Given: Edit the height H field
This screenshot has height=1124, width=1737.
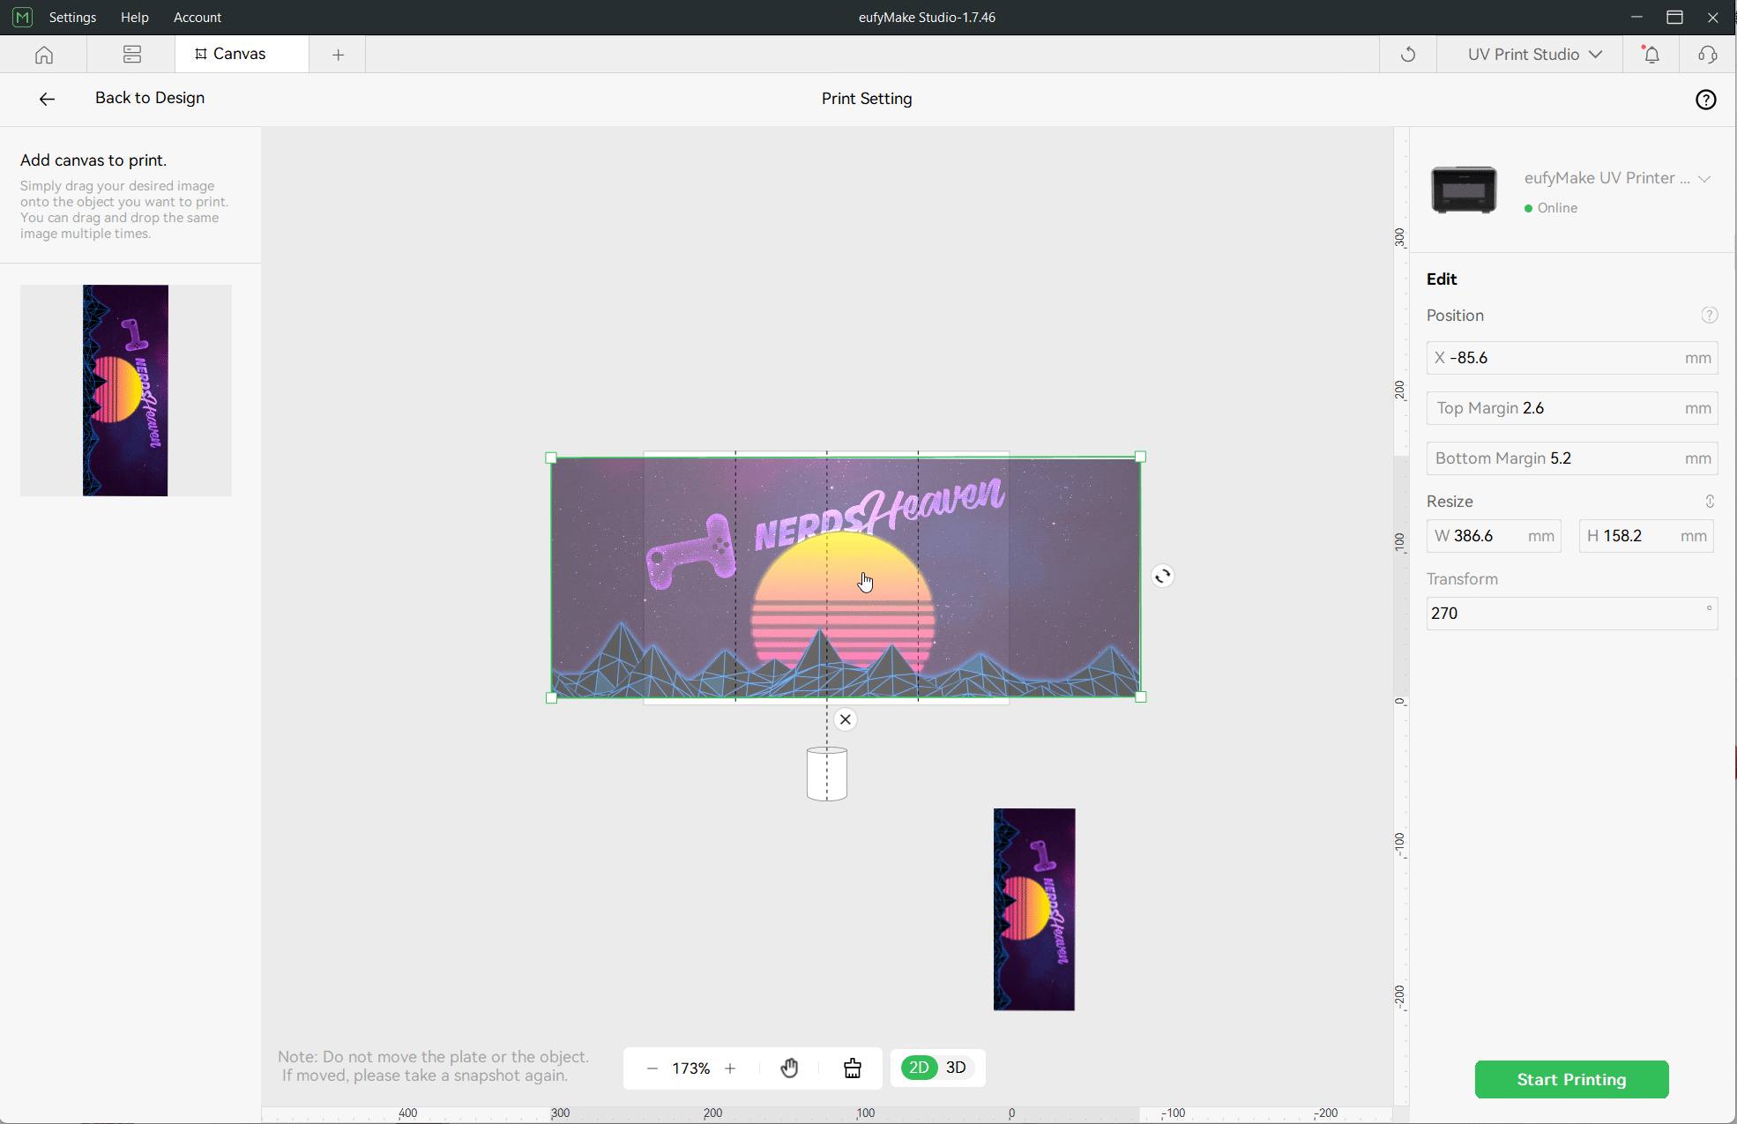Looking at the screenshot, I should (1646, 536).
